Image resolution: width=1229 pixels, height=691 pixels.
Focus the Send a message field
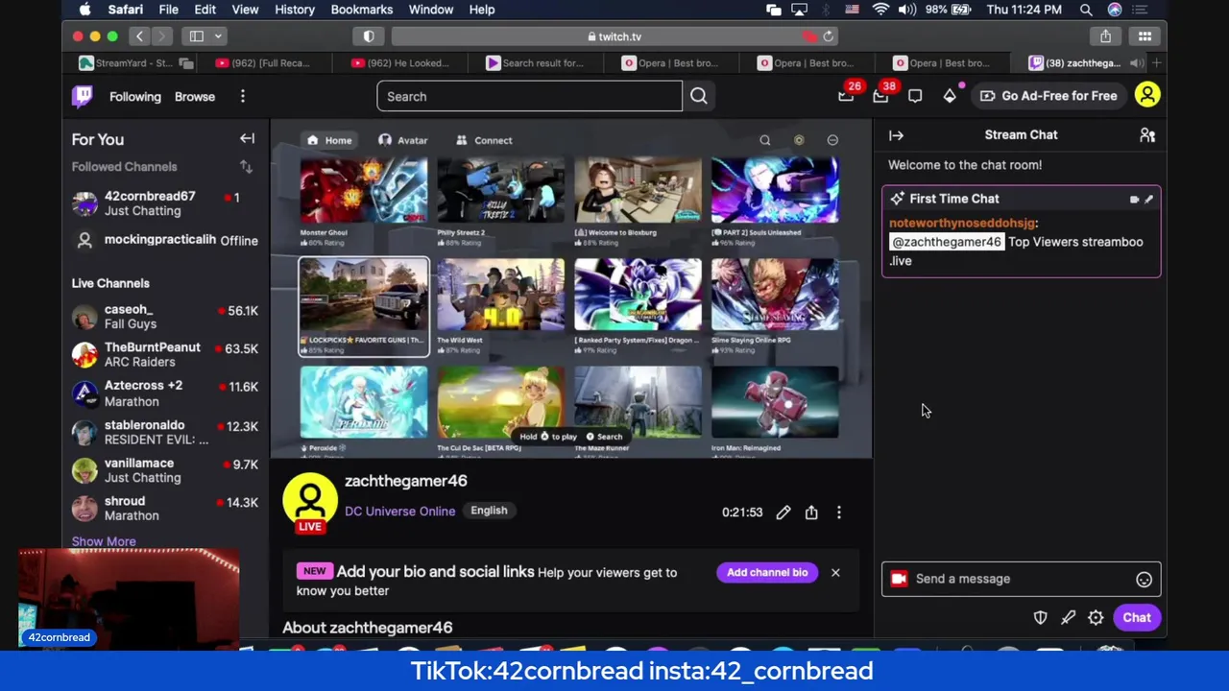click(x=1022, y=579)
